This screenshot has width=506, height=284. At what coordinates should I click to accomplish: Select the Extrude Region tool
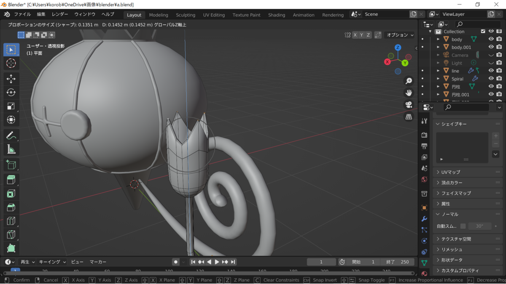(11, 180)
